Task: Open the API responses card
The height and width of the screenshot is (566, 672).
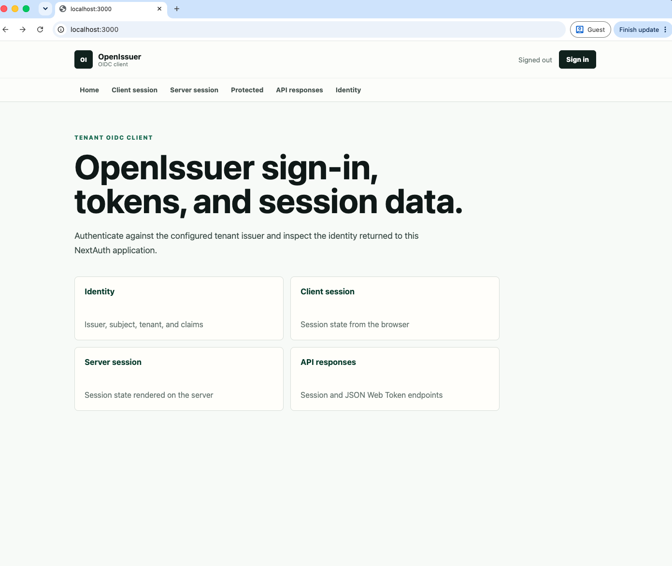Action: (395, 379)
